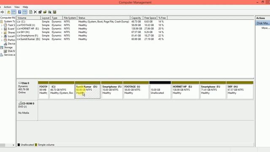270x152 pixels.
Task: Select Disk Management in the console tree
Action: coord(11,51)
